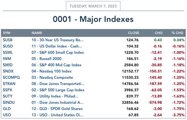The height and width of the screenshot is (120, 187).
Task: Sort by the CHG column header
Action: click(x=158, y=33)
